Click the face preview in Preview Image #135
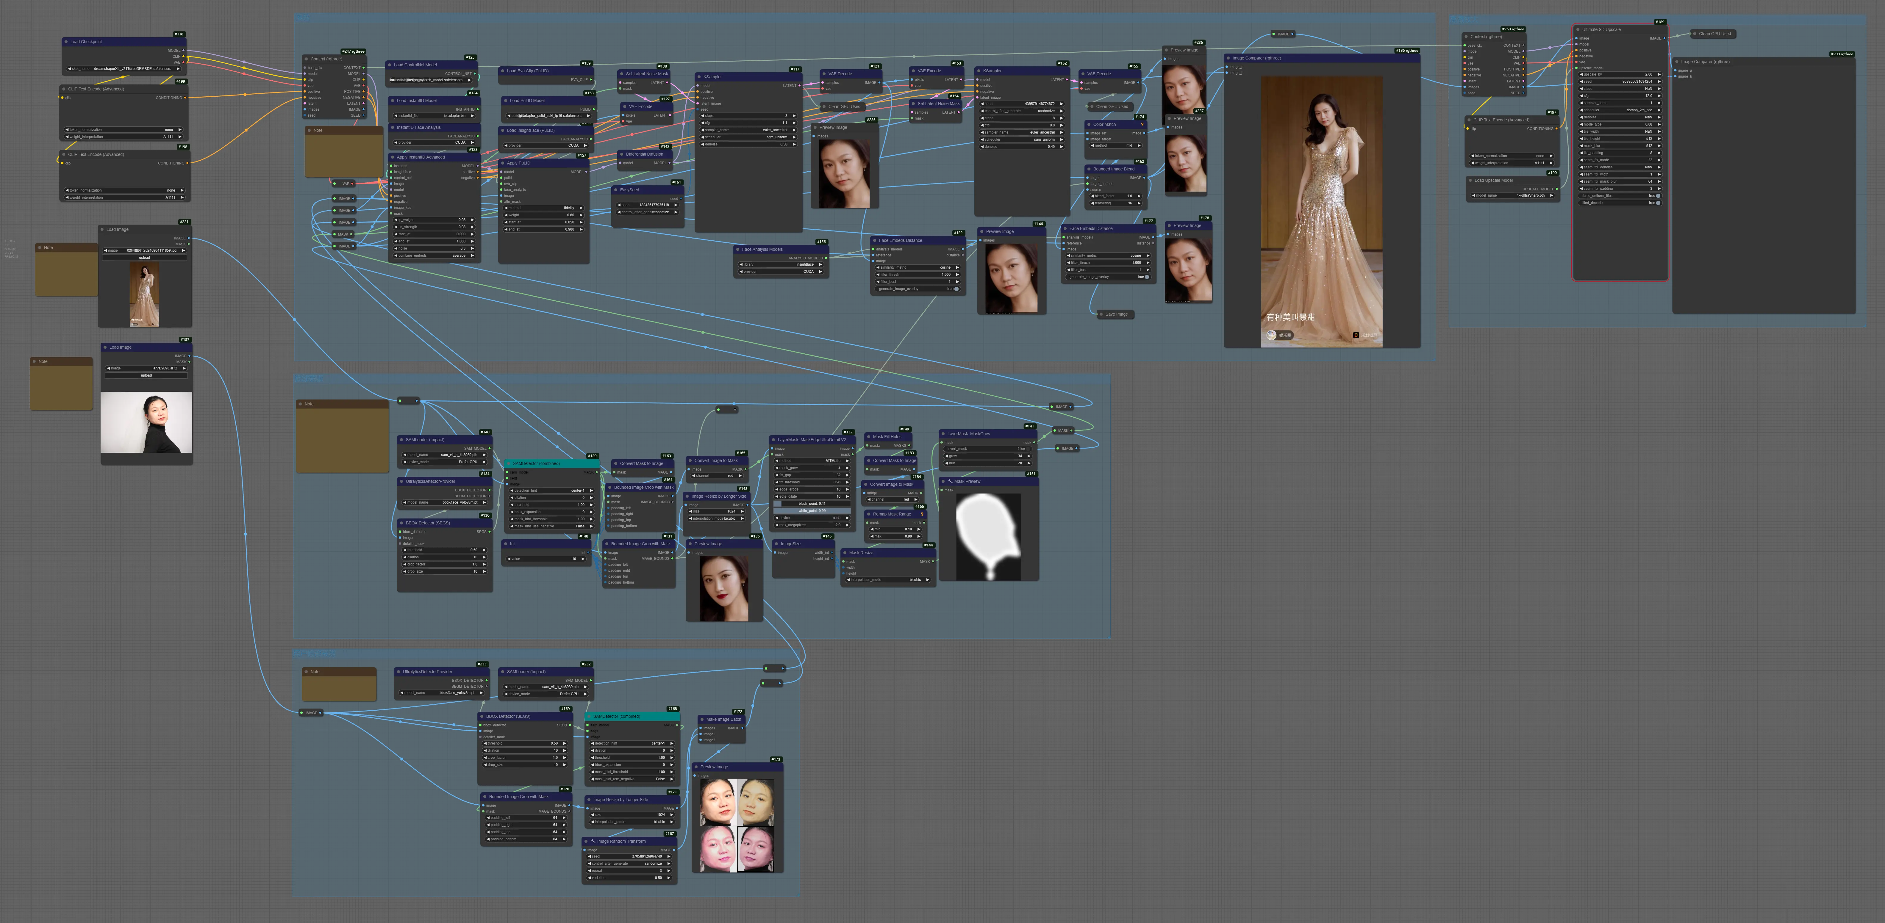 point(724,589)
